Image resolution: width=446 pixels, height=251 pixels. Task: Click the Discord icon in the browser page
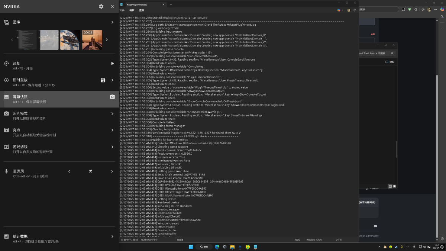point(375,226)
